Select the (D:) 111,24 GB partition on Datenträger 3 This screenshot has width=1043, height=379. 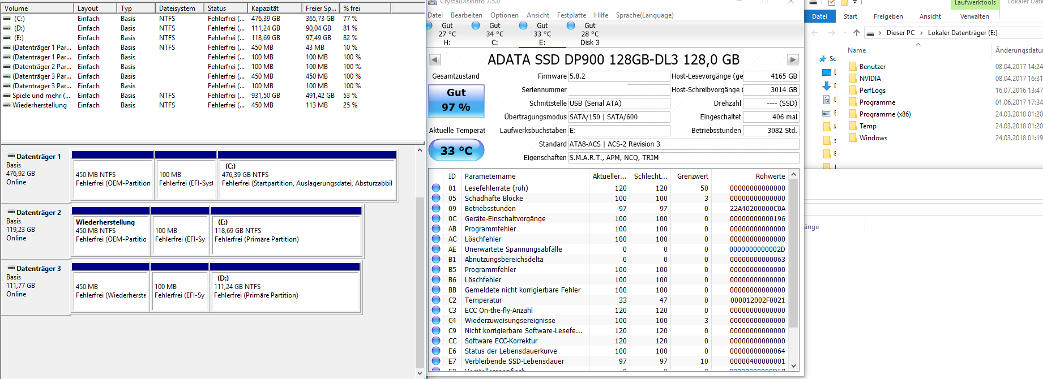click(285, 287)
